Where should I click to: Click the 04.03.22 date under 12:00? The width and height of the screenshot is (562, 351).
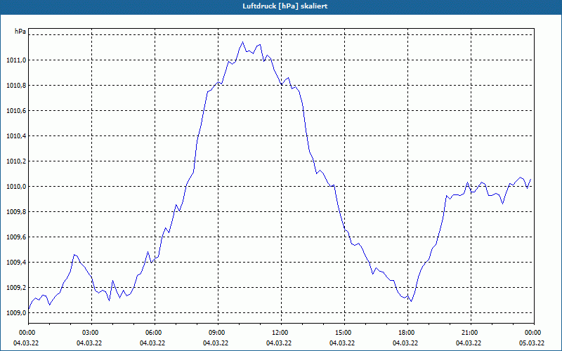(279, 343)
